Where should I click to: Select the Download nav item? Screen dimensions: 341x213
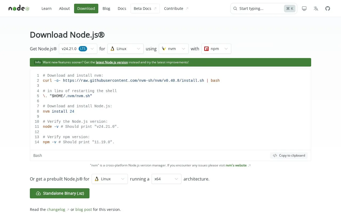click(x=86, y=9)
